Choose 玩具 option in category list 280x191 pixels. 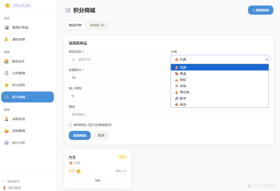click(220, 67)
